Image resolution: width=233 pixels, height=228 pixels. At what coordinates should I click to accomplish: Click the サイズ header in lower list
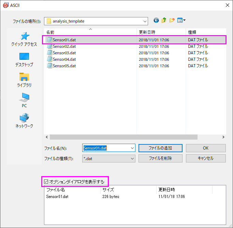(x=128, y=190)
